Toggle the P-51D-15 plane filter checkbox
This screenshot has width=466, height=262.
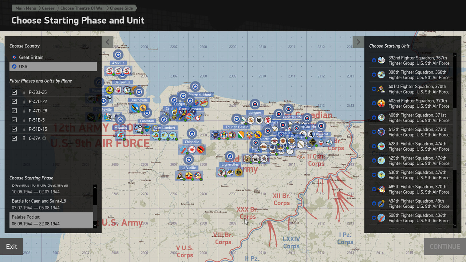coord(15,129)
